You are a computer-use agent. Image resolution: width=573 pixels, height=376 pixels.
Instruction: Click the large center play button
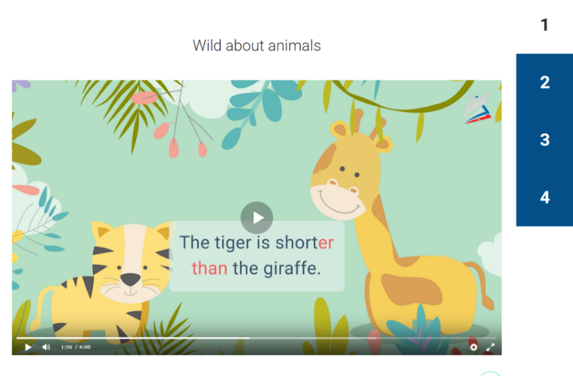click(256, 218)
